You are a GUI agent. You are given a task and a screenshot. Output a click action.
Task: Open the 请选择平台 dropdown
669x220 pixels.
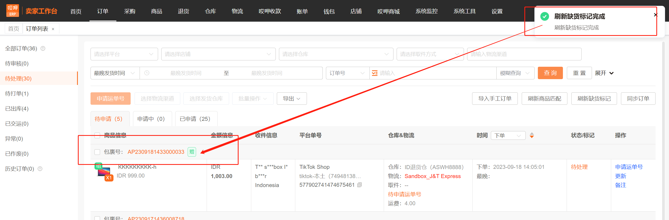click(x=124, y=54)
